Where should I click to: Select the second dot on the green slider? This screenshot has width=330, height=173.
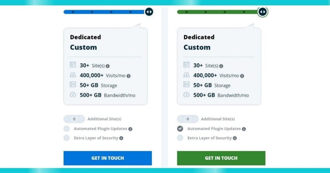(206, 12)
